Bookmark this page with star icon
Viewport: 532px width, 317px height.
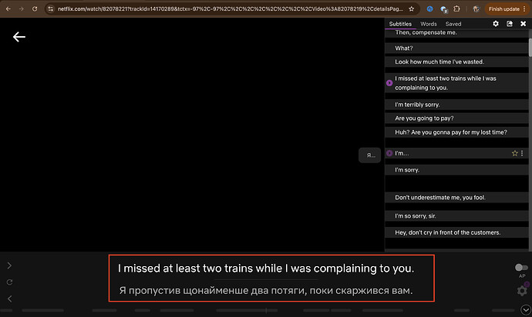(411, 8)
